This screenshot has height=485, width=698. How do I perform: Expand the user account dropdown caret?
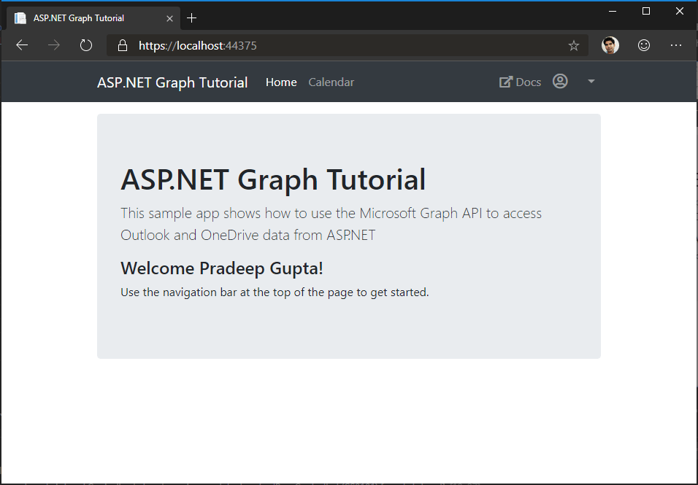click(591, 82)
